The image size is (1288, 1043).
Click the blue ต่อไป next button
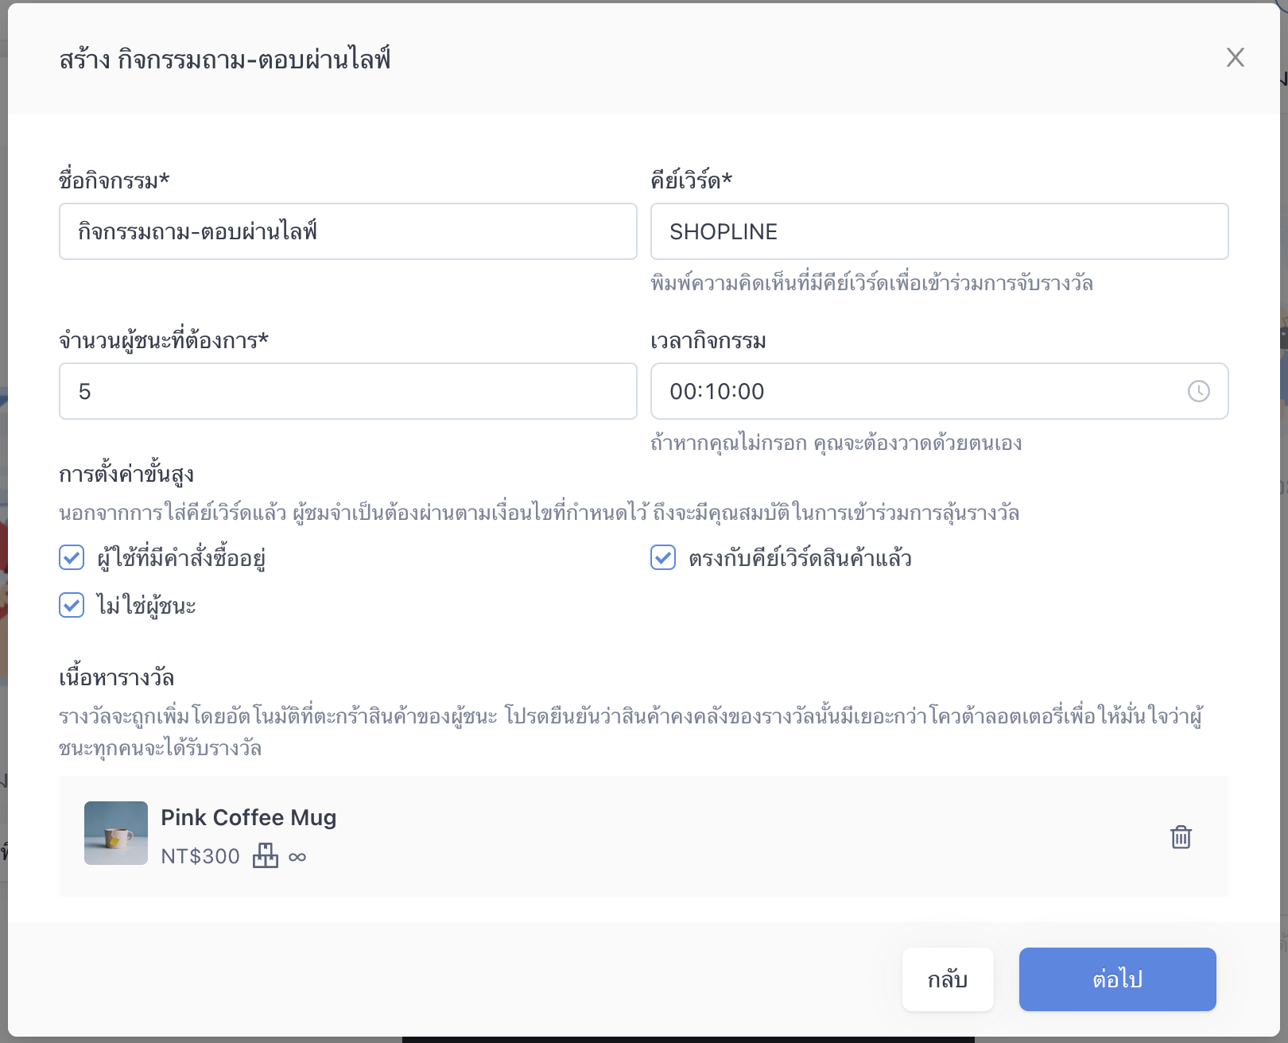coord(1117,979)
